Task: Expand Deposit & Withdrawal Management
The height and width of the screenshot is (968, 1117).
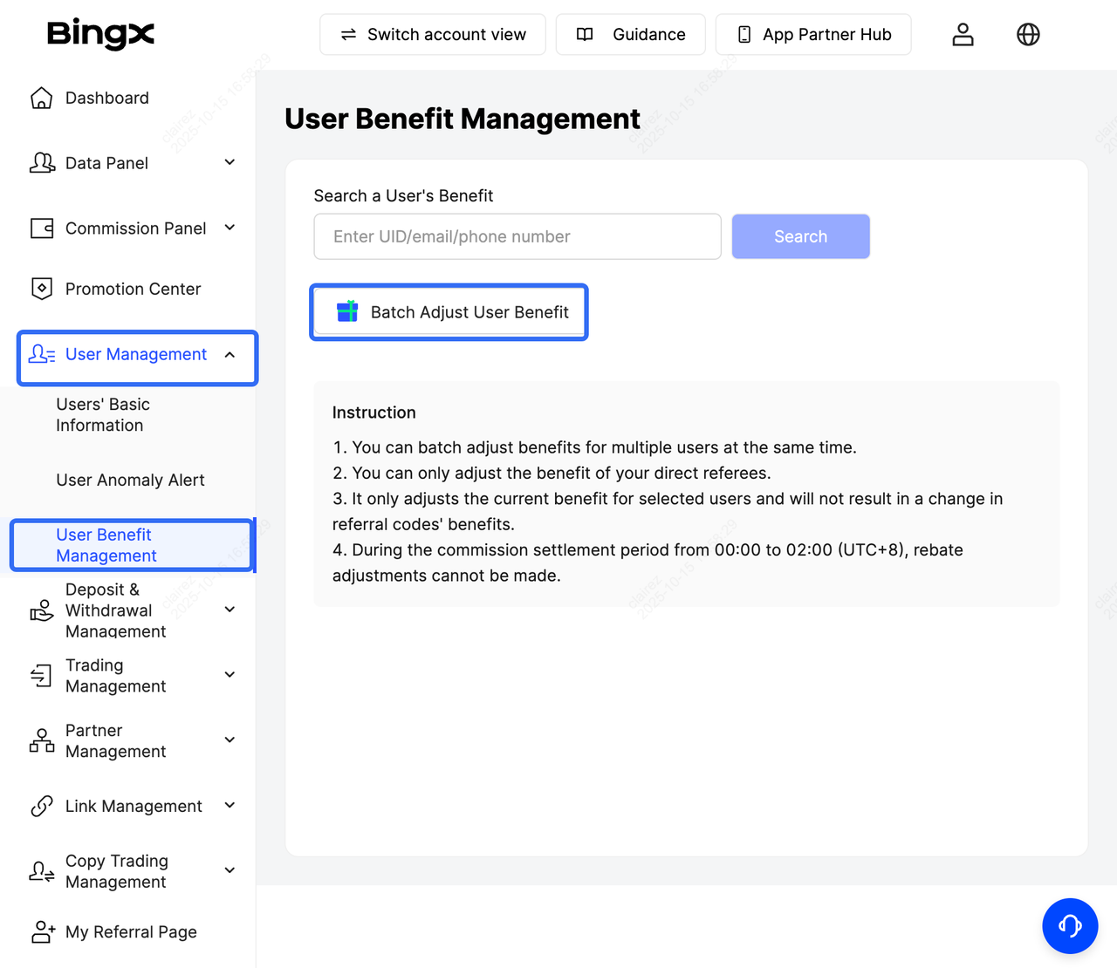Action: (230, 610)
